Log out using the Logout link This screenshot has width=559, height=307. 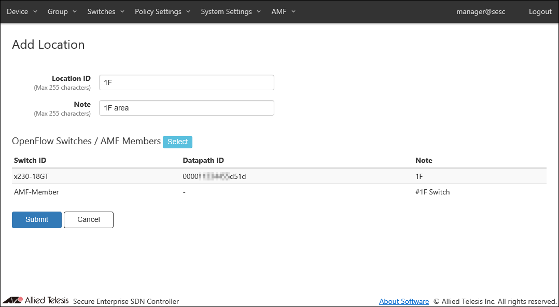(x=540, y=11)
